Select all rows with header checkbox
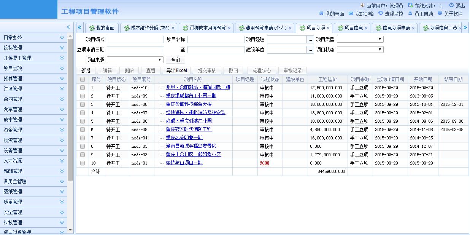Viewport: 470px width, 235px height. (x=83, y=79)
